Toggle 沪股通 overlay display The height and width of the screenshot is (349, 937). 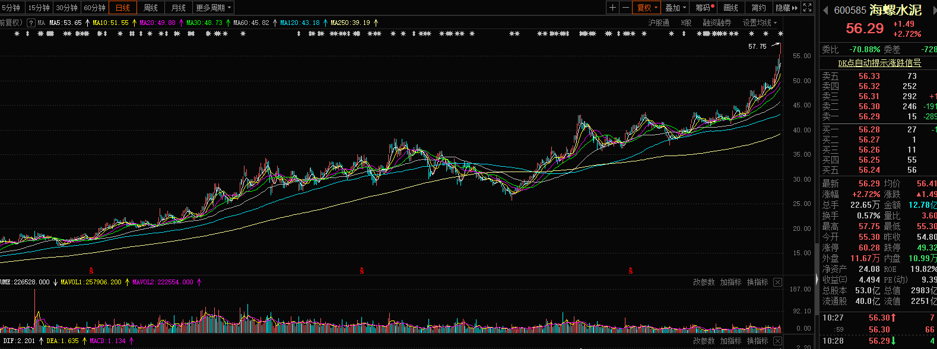tap(659, 23)
